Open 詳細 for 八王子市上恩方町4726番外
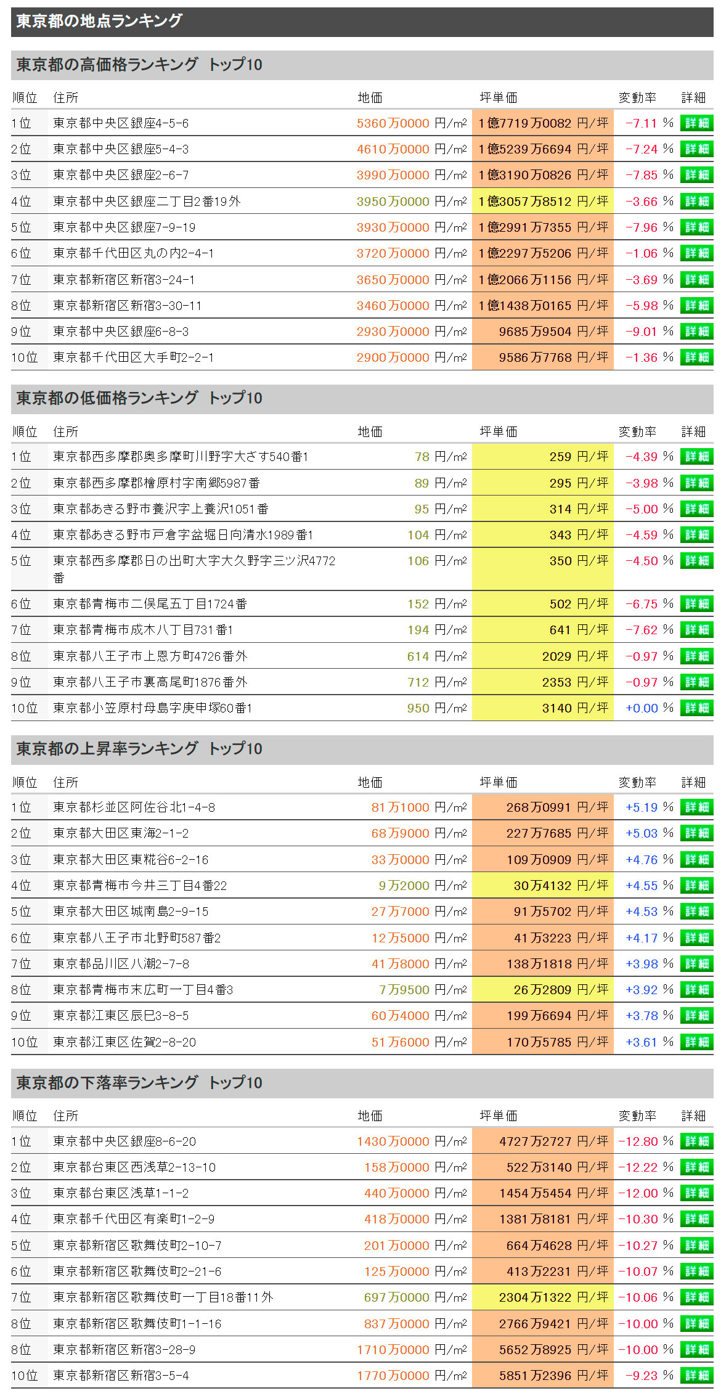This screenshot has width=721, height=1396. tap(696, 656)
